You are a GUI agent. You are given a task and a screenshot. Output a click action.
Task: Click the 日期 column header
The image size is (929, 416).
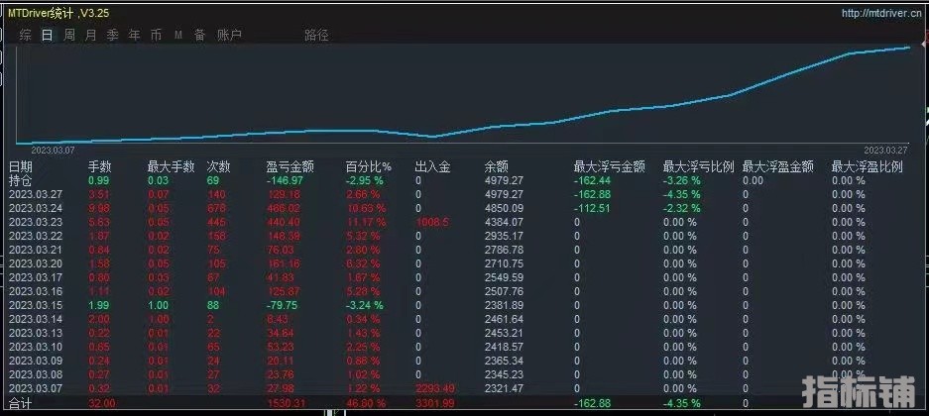(x=21, y=167)
